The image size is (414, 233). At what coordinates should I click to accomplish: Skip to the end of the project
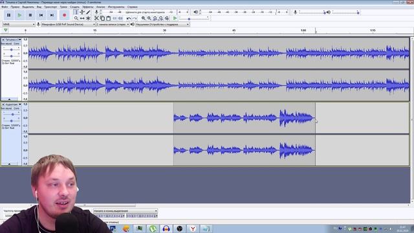[52, 16]
